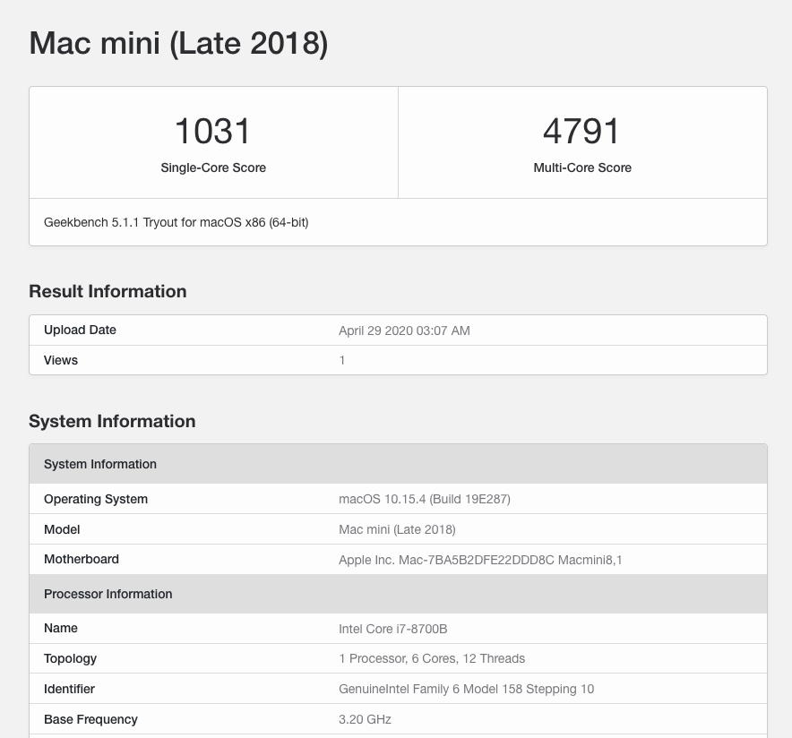Click the 'Identifier' row label

[x=69, y=689]
